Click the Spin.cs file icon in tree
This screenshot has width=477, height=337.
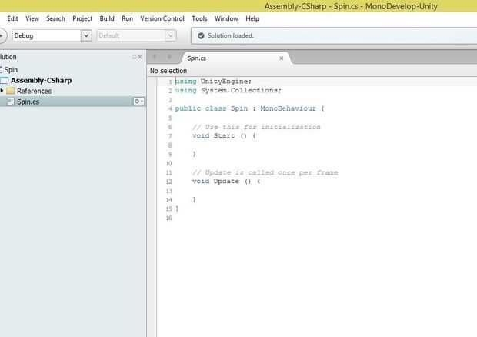click(x=11, y=102)
